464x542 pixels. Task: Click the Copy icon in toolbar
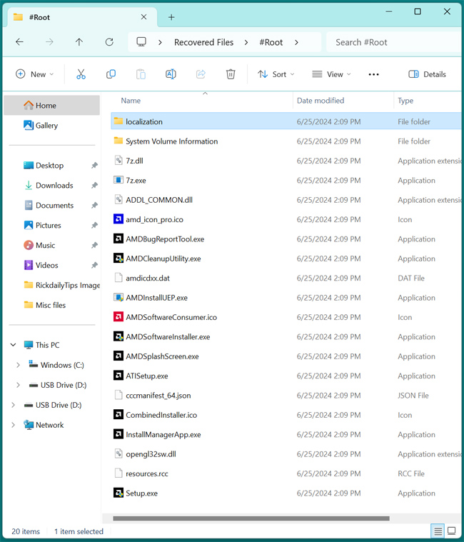111,74
